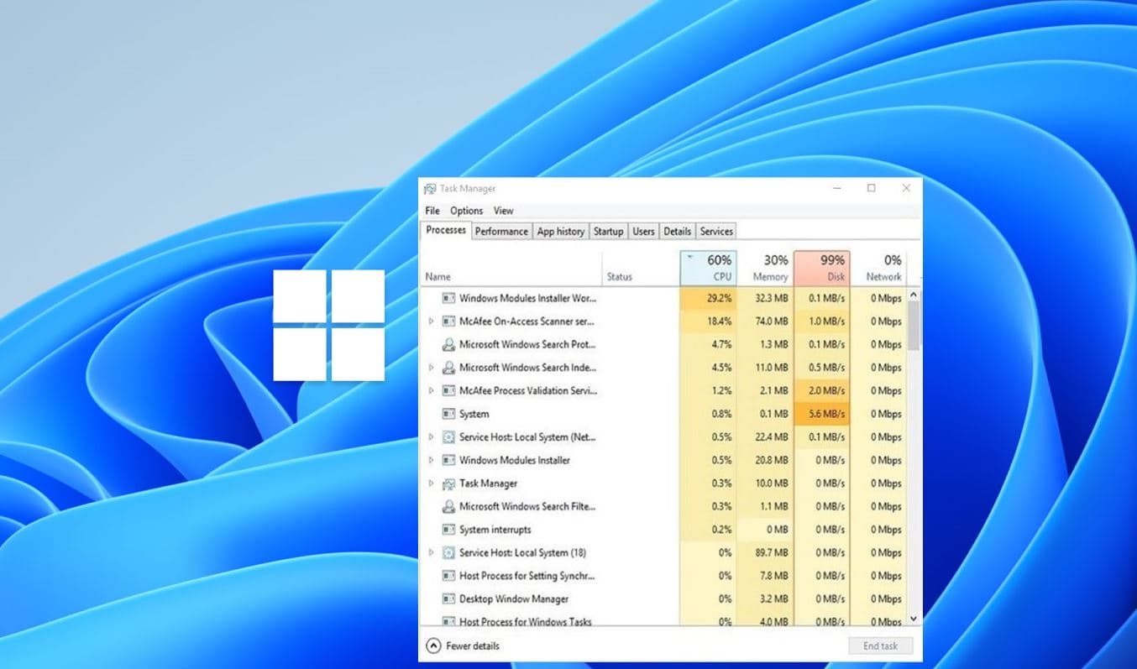Close the Task Manager window

905,189
